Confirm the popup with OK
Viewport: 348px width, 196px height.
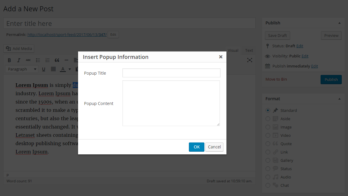click(196, 147)
